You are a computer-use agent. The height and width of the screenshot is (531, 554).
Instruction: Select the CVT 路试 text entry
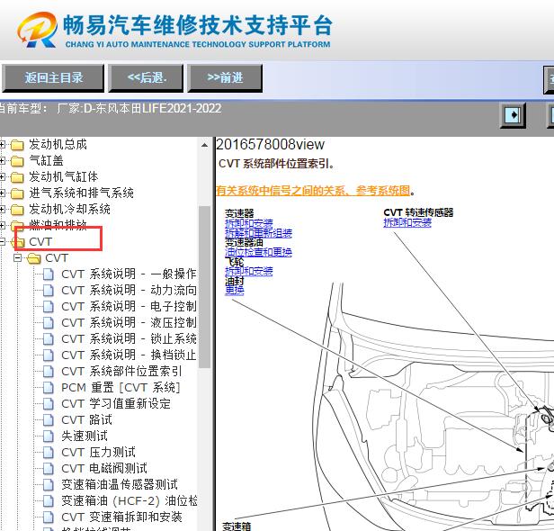pos(86,420)
